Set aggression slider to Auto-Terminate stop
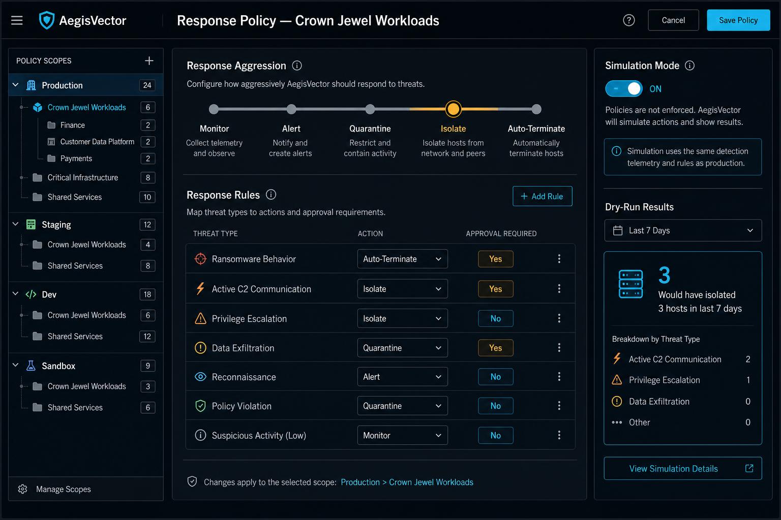This screenshot has height=520, width=781. [x=536, y=109]
